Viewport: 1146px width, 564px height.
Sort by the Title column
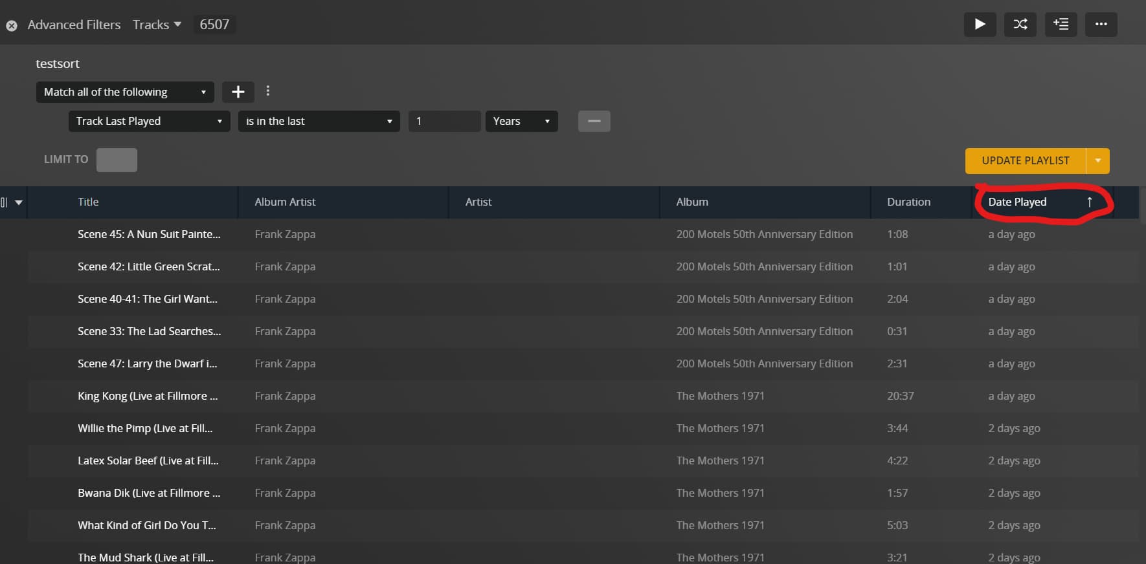pyautogui.click(x=88, y=202)
